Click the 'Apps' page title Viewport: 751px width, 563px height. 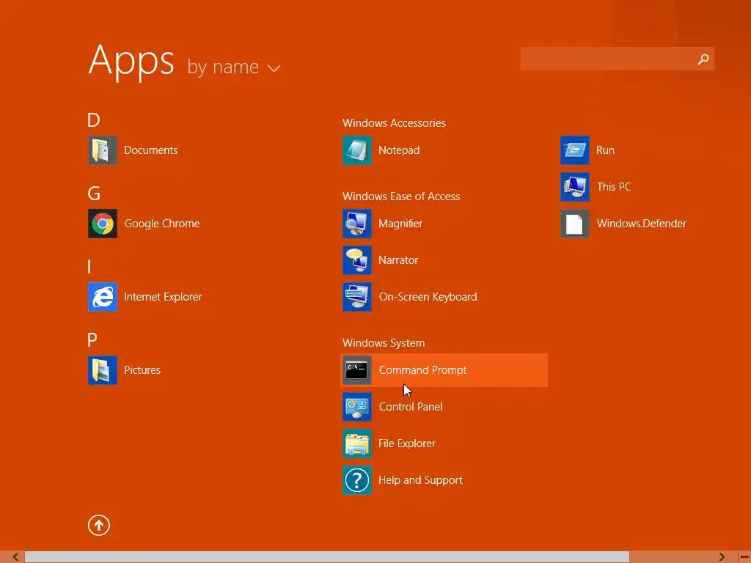(131, 62)
